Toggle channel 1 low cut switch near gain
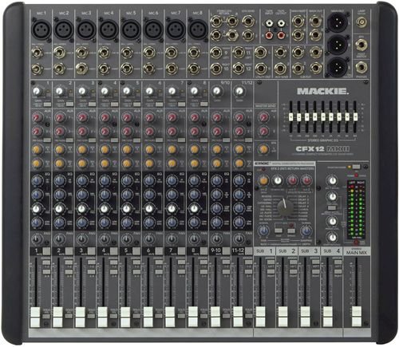 [47, 104]
